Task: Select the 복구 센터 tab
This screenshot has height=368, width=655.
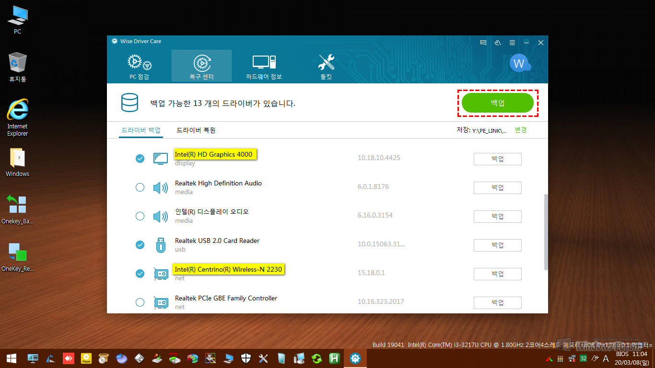Action: click(x=201, y=67)
